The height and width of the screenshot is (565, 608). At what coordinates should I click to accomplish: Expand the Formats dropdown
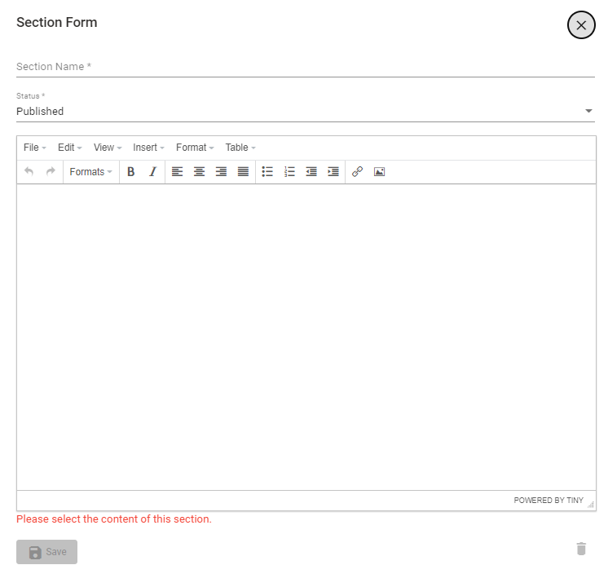pyautogui.click(x=90, y=172)
